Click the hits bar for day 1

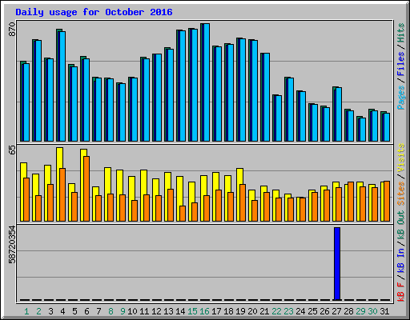(x=22, y=102)
